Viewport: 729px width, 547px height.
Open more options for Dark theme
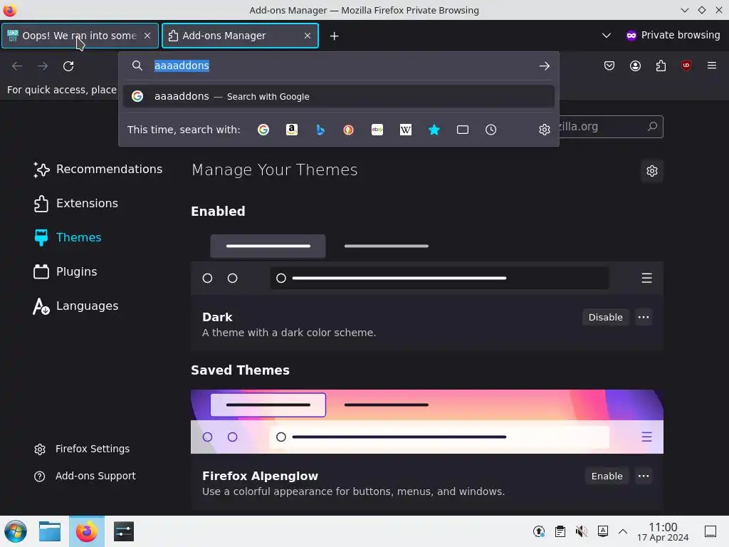(644, 317)
